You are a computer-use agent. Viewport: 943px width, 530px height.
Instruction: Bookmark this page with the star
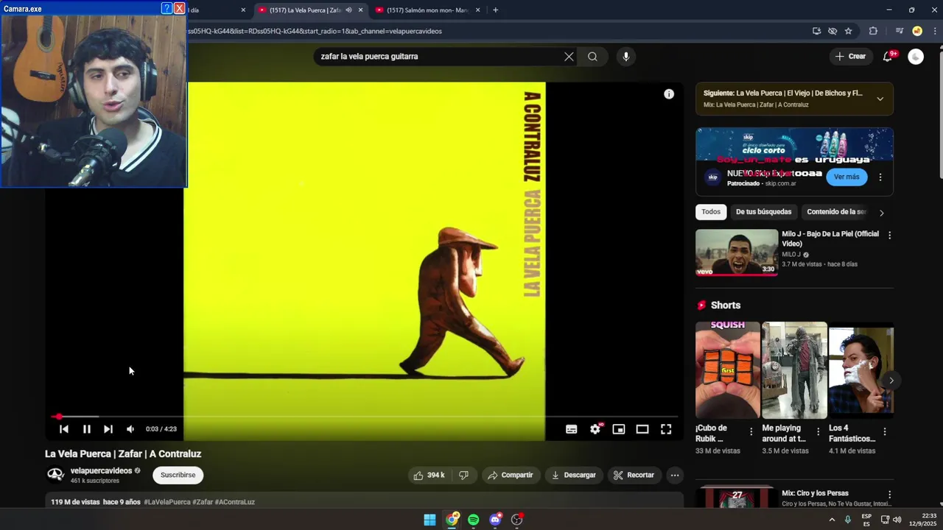coord(848,31)
